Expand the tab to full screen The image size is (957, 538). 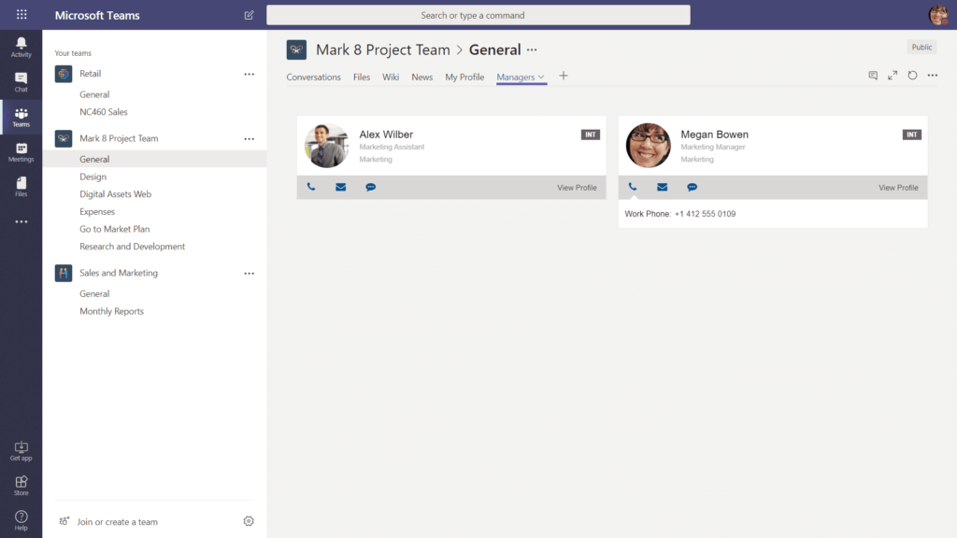pyautogui.click(x=893, y=75)
